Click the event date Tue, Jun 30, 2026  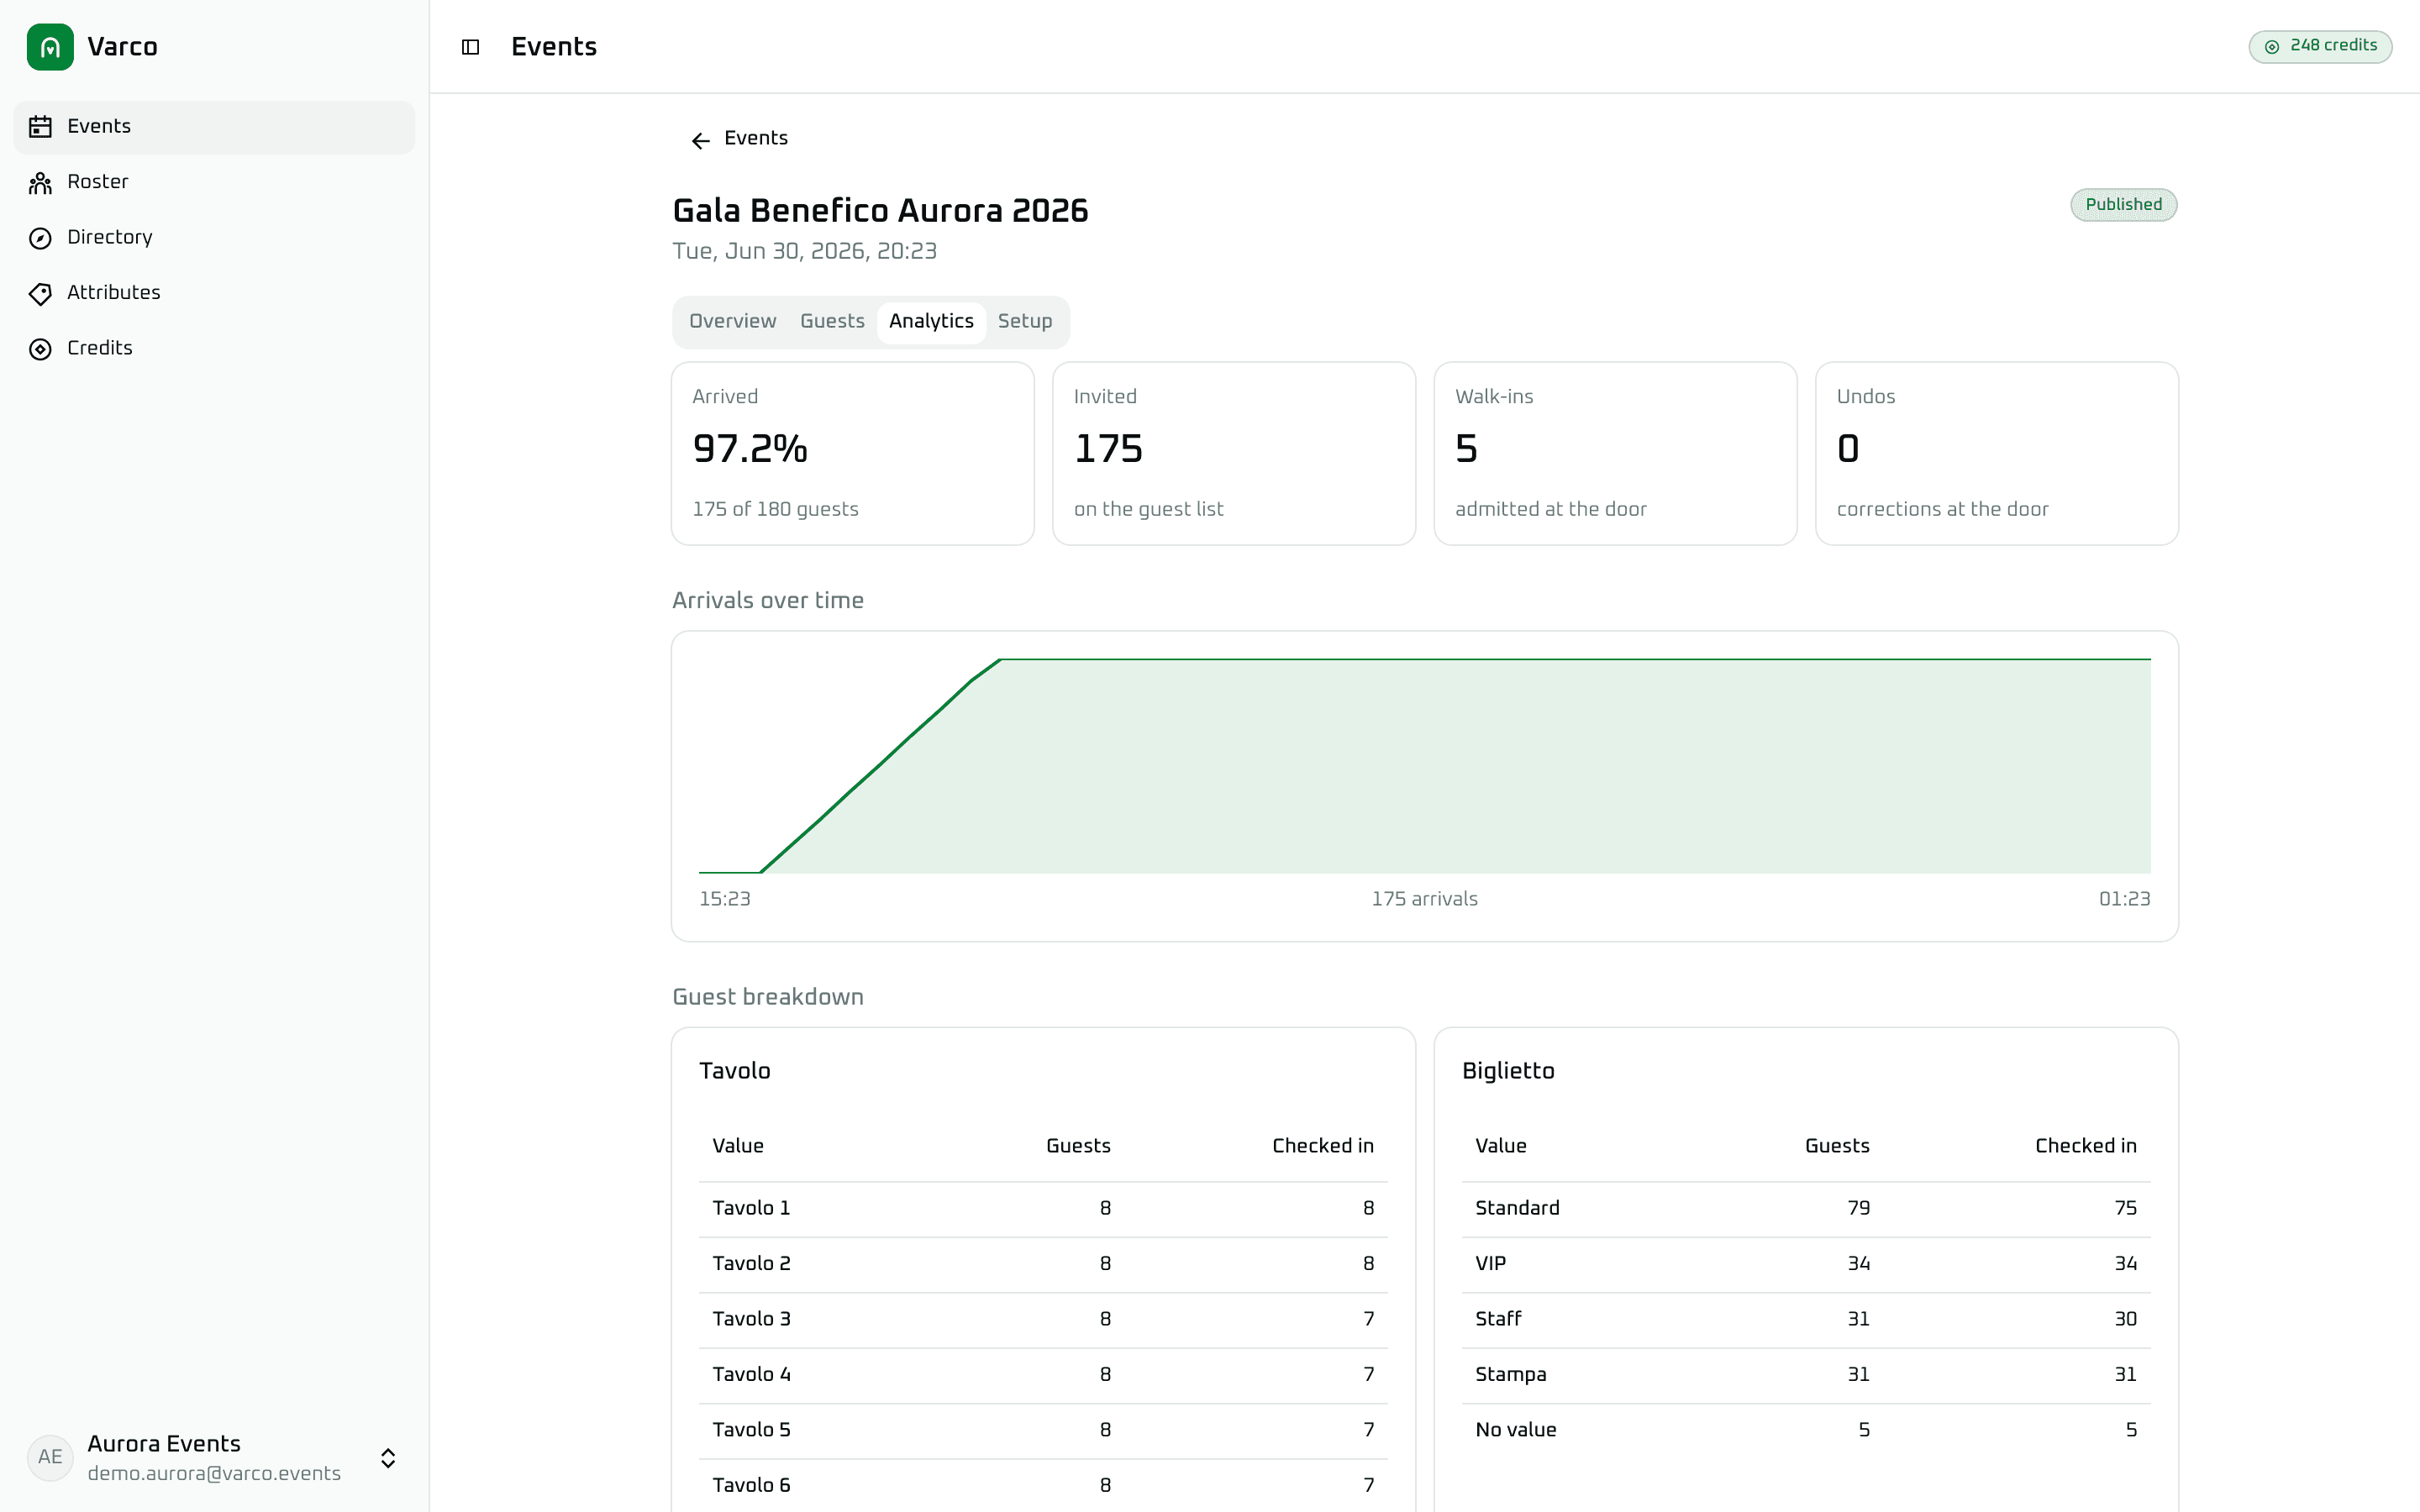pyautogui.click(x=804, y=251)
